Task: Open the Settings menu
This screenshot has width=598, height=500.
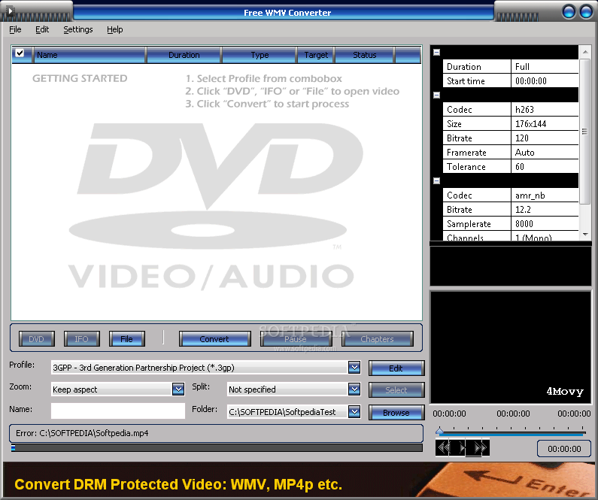Action: (x=77, y=29)
